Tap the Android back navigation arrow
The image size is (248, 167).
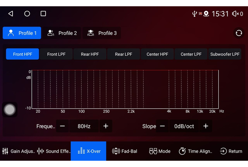pos(11,14)
